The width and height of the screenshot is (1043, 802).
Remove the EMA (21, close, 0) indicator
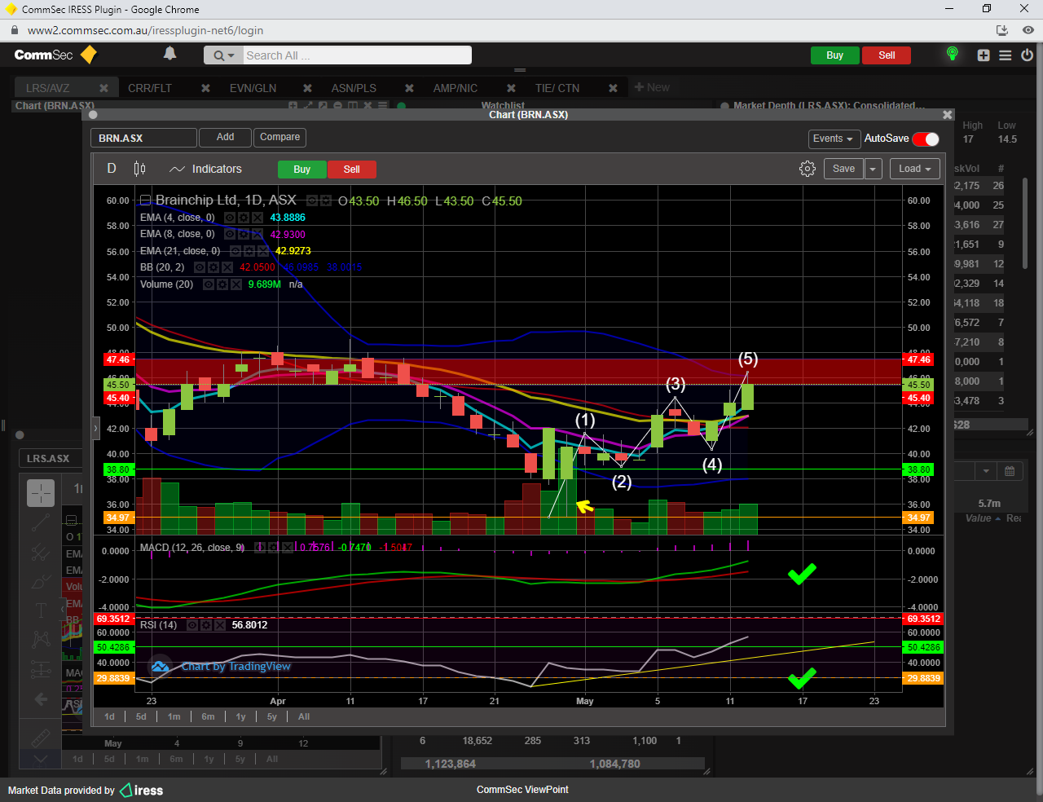coord(263,251)
